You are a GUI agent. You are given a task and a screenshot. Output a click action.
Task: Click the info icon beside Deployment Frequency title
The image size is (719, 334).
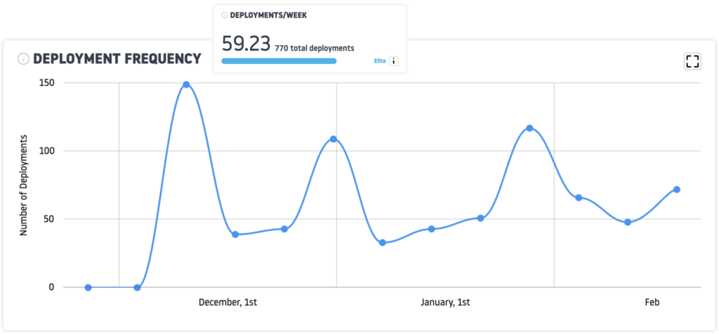[x=23, y=59]
